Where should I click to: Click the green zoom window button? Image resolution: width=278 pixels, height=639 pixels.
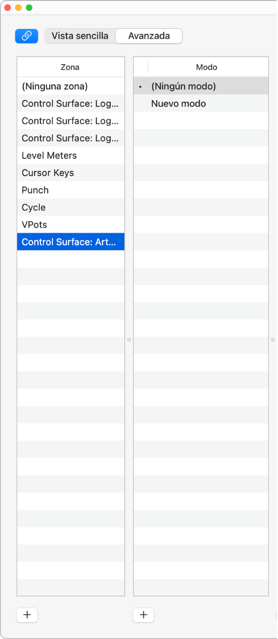tap(29, 8)
